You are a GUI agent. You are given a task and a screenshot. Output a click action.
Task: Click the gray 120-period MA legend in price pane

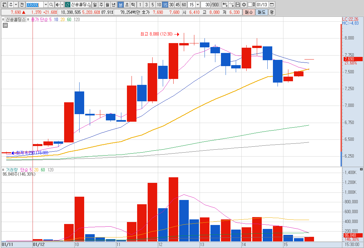tap(77, 19)
